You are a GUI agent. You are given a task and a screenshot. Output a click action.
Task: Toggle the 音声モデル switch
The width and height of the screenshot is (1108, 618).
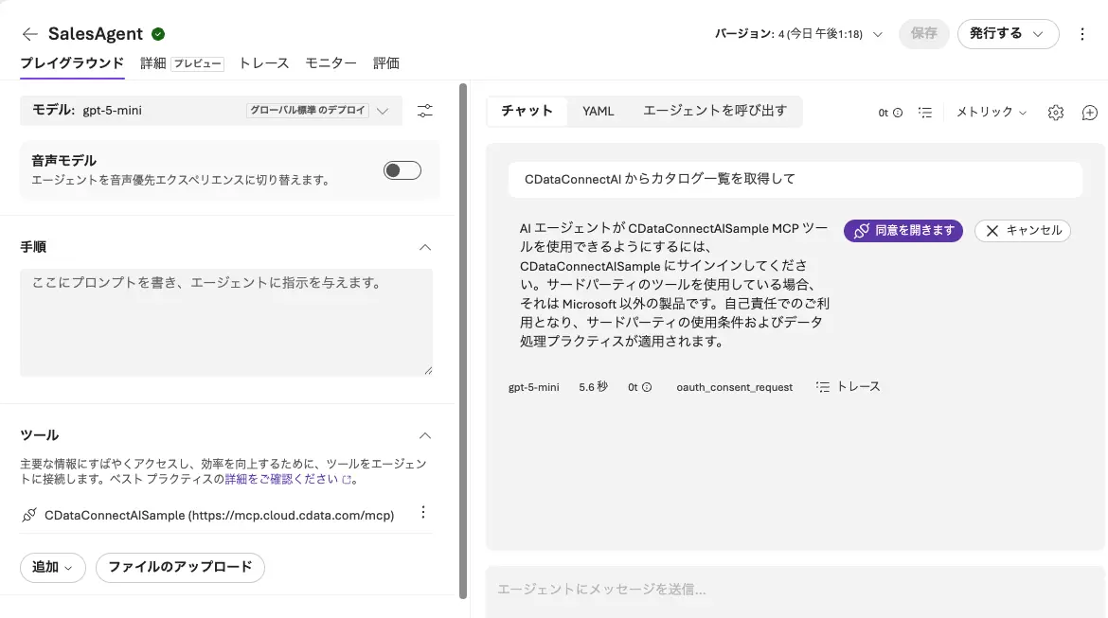(402, 170)
